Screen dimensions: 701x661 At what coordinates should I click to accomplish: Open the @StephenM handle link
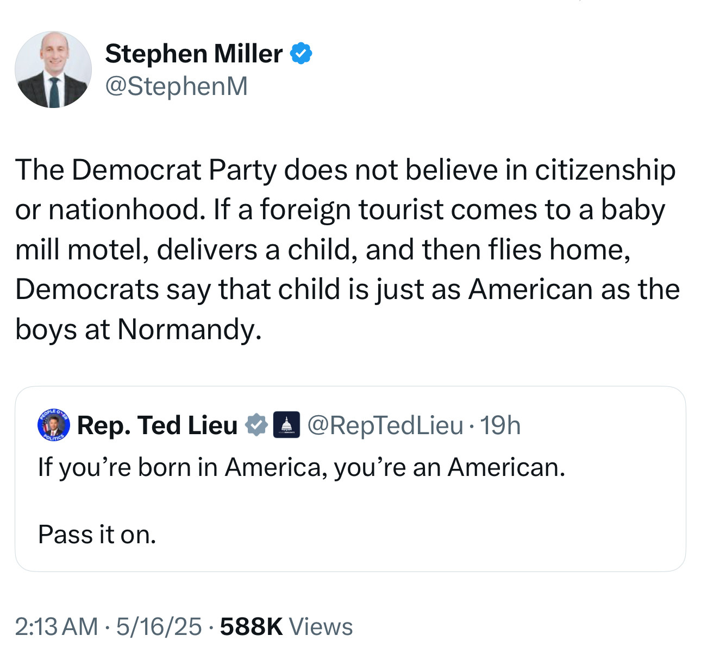176,86
